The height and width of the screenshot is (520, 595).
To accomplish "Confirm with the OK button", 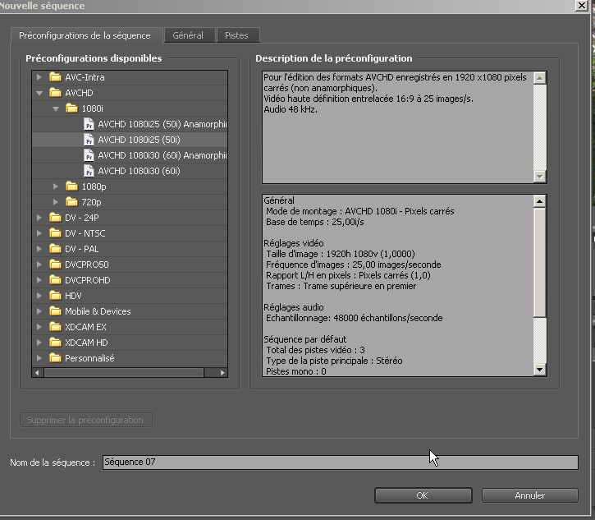I will [x=423, y=495].
